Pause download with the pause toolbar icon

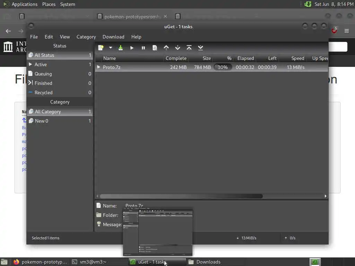tap(143, 48)
